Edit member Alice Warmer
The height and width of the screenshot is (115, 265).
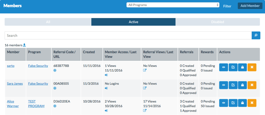[233, 103]
